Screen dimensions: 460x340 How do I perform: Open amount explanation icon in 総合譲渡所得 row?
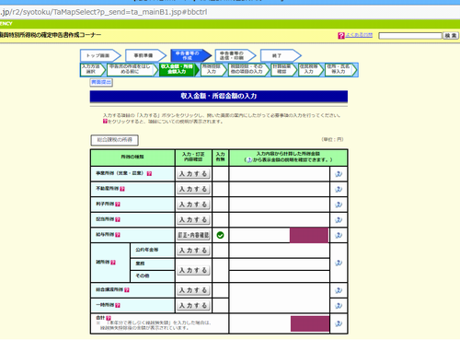click(x=339, y=290)
